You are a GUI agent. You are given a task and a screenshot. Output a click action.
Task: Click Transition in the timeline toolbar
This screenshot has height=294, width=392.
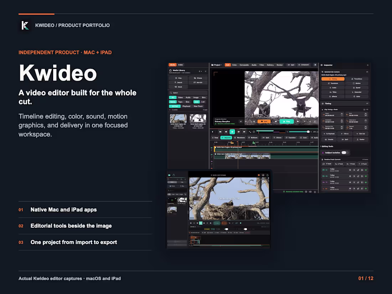(291, 138)
